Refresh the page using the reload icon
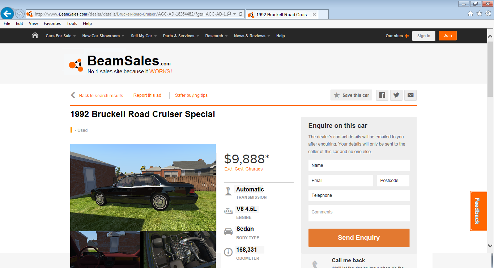 click(x=240, y=14)
